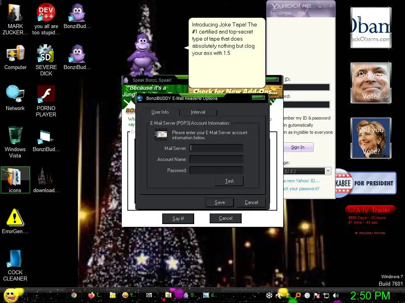Image resolution: width=405 pixels, height=303 pixels.
Task: Open the 2:50 PM taskbar clock
Action: coord(370,296)
